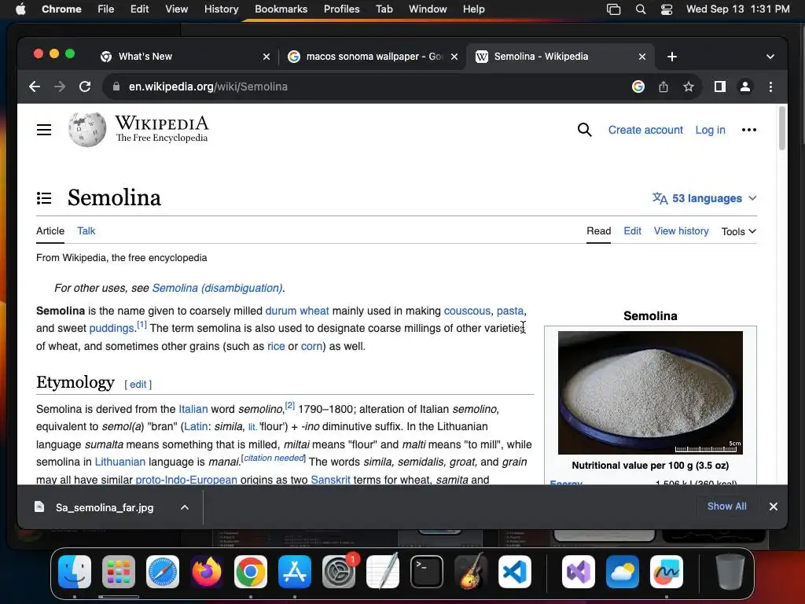Open the Semolina (disambiguation) link
The width and height of the screenshot is (805, 604).
217,288
